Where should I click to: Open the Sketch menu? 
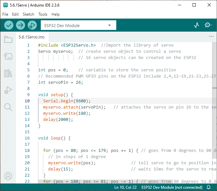click(x=28, y=14)
